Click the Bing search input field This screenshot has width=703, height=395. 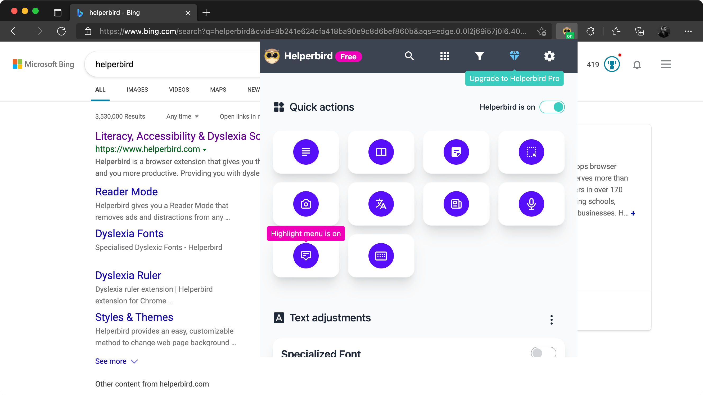pyautogui.click(x=172, y=64)
